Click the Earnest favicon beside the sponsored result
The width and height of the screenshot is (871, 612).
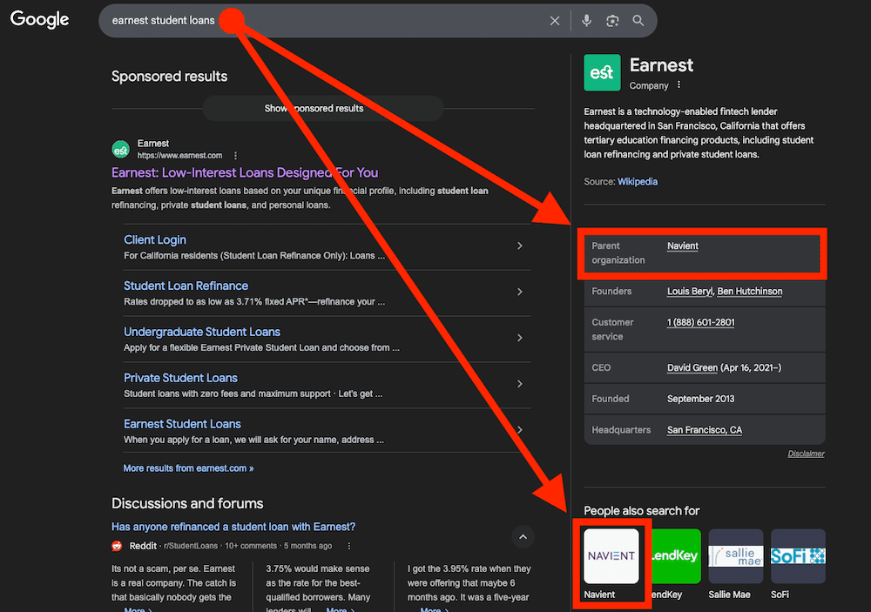point(120,149)
